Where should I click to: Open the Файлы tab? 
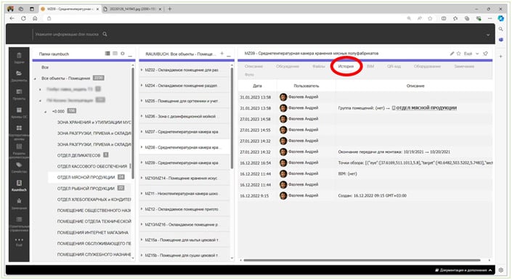[319, 66]
